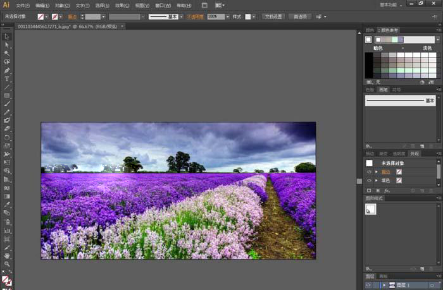The height and width of the screenshot is (290, 443).
Task: Select the Magic Wand tool
Action: click(7, 53)
